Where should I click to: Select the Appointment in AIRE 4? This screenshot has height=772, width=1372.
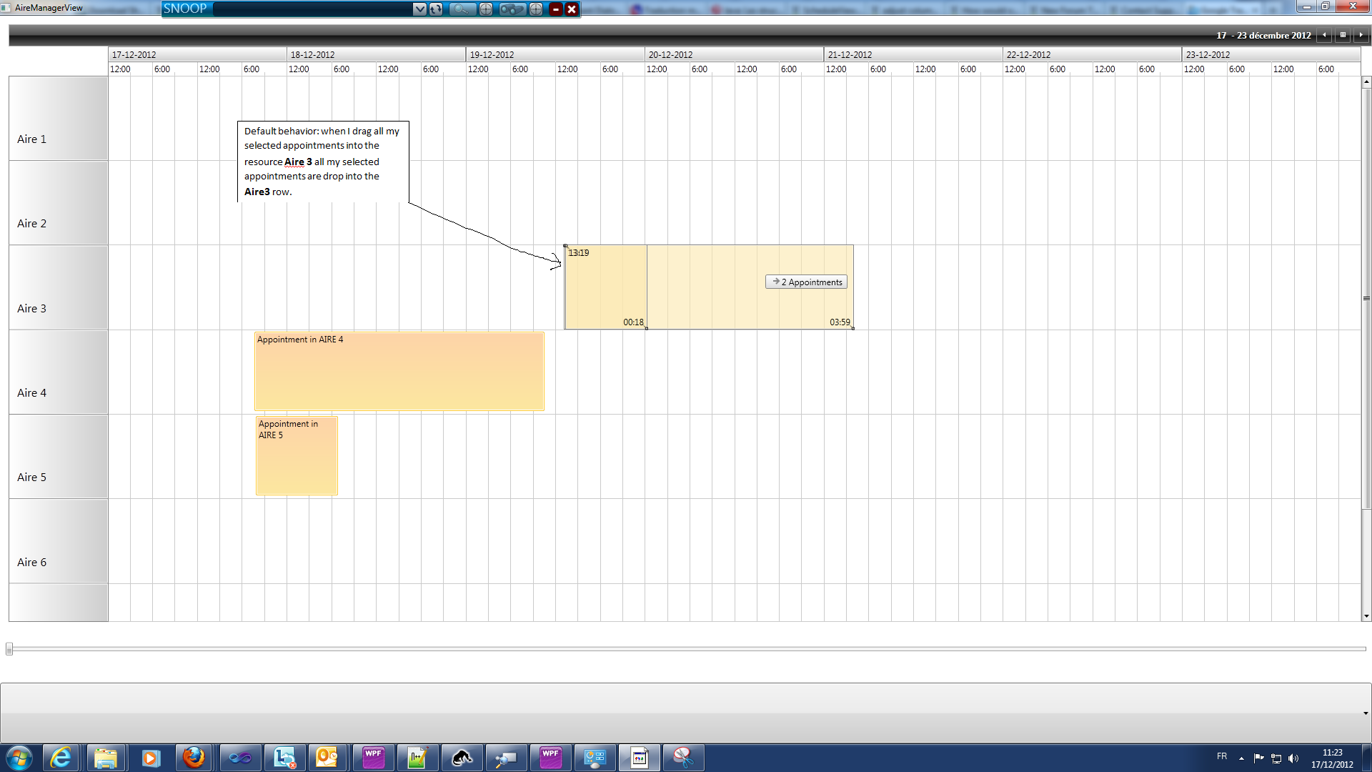click(399, 372)
